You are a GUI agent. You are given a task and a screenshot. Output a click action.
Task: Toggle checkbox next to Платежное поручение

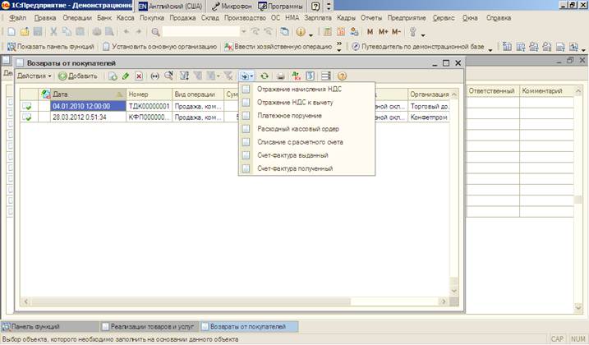coord(245,116)
